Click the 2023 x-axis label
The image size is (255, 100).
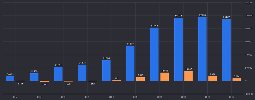tap(183, 97)
